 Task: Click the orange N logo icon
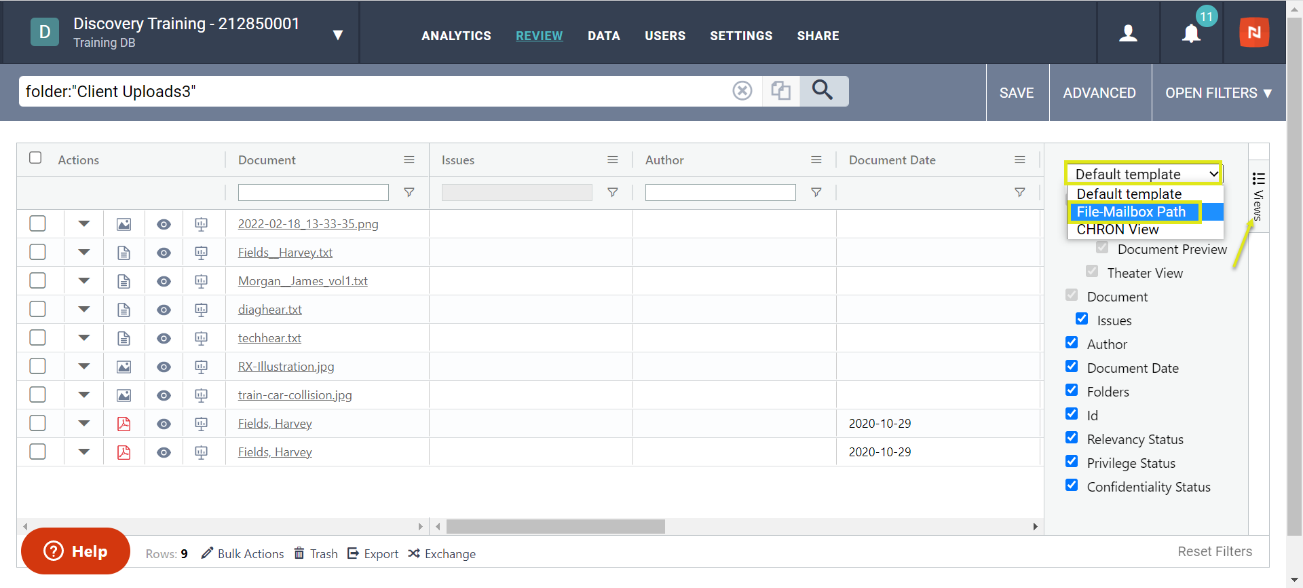coord(1254,33)
